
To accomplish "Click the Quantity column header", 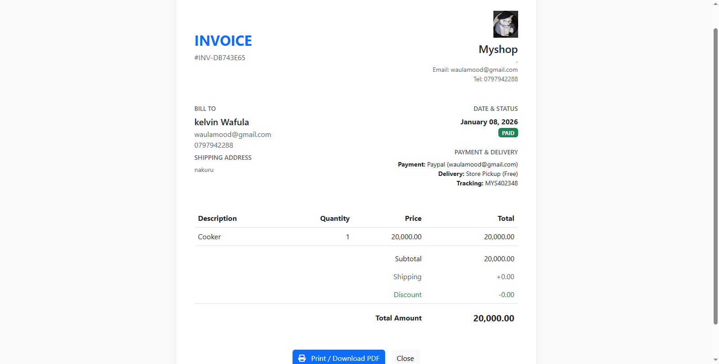I will (334, 219).
